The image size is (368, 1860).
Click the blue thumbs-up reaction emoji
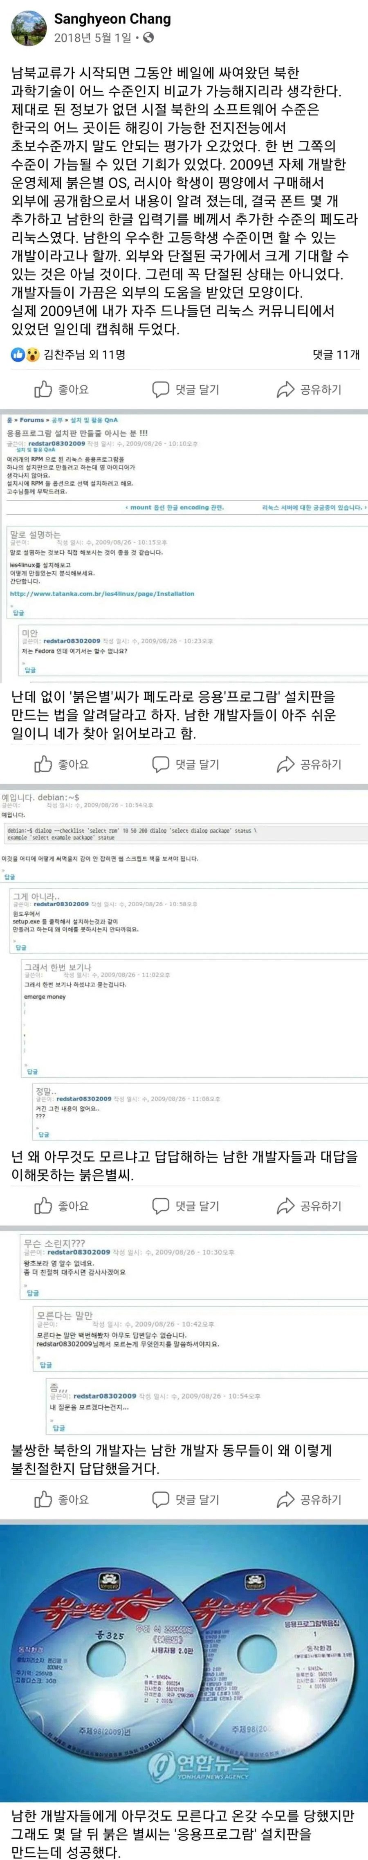pos(17,354)
